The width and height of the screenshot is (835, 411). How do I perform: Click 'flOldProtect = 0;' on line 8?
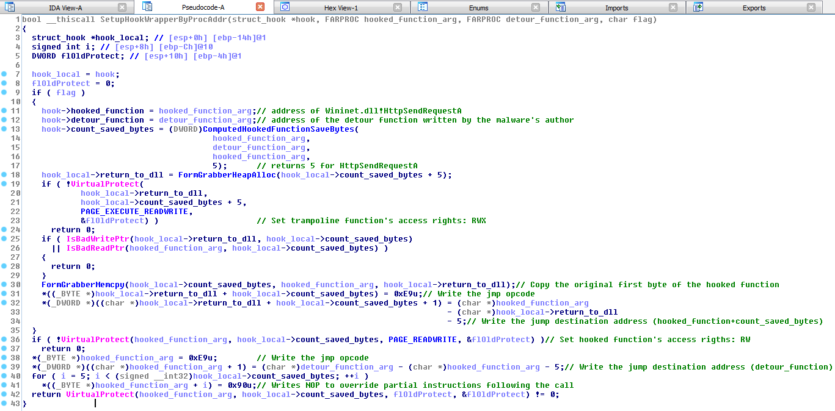(x=73, y=84)
